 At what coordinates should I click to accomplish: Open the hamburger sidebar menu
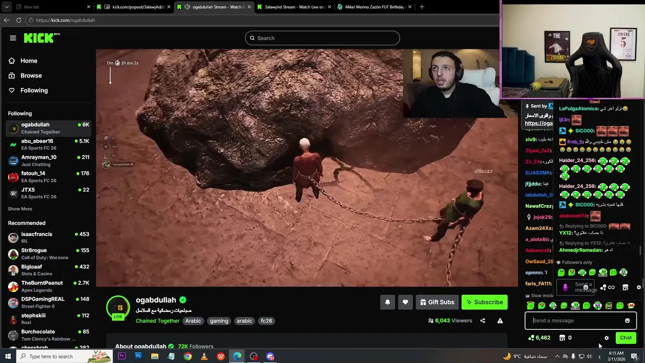coord(13,38)
